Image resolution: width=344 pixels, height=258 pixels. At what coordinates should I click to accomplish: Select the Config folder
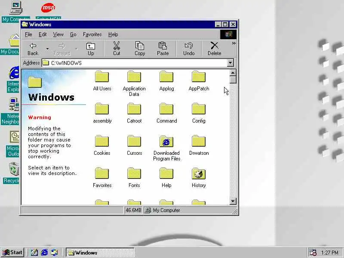(x=199, y=113)
